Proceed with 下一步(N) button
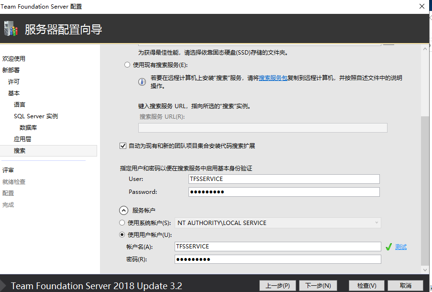The height and width of the screenshot is (292, 432). 318,286
